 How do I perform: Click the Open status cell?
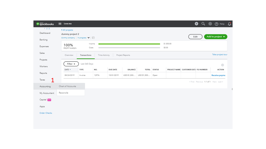[x=155, y=75]
